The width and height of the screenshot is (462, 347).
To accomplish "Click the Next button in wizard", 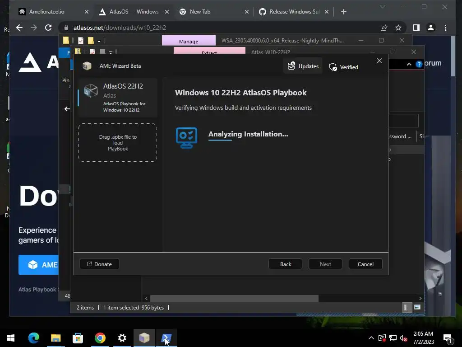I will [x=325, y=264].
